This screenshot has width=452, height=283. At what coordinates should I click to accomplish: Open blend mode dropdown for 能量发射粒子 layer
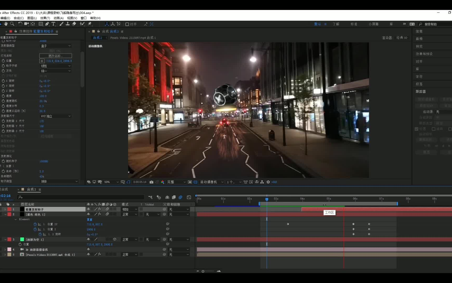click(x=130, y=209)
